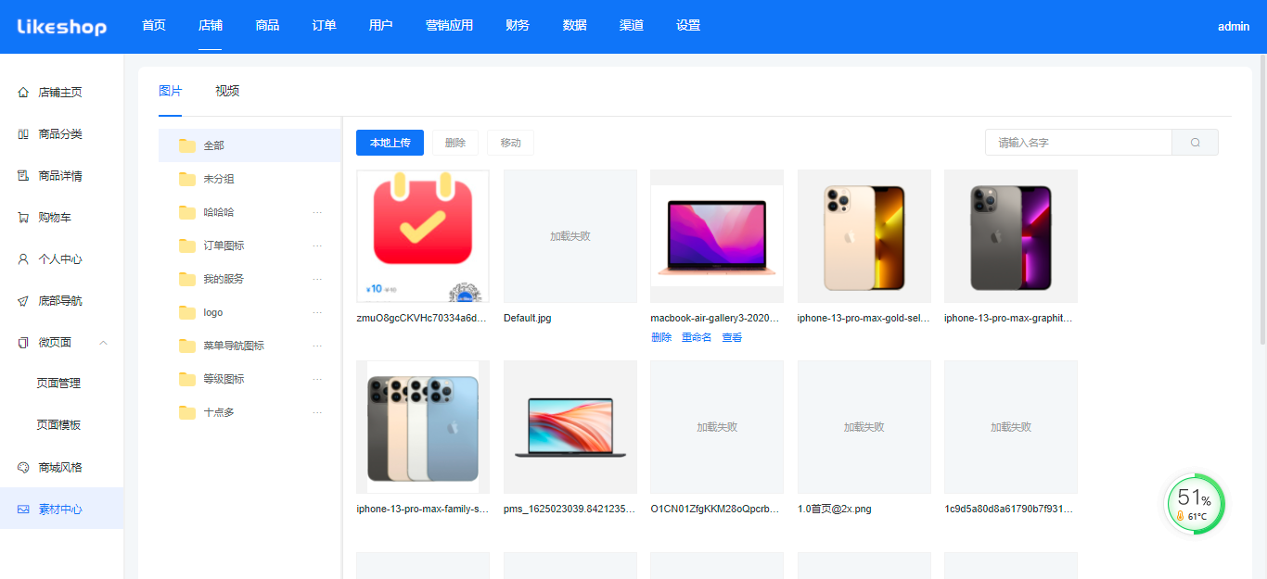Click the 底部导航 navigation icon
The height and width of the screenshot is (579, 1267).
click(23, 301)
